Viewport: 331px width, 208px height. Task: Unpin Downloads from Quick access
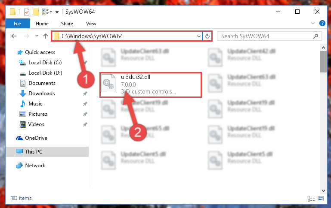point(85,93)
